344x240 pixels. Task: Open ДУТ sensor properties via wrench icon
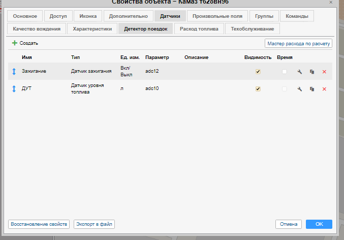[300, 89]
